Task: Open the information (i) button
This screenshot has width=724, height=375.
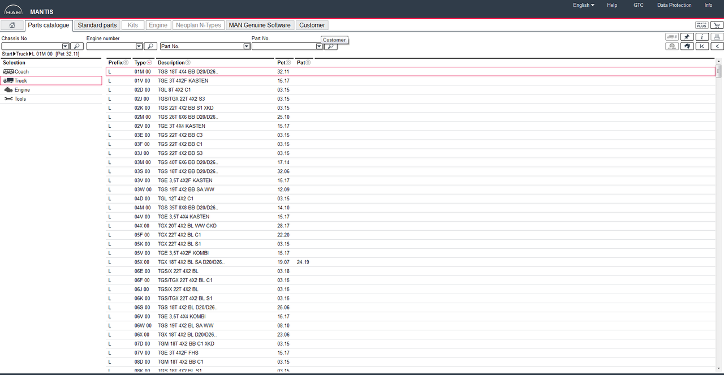Action: pyautogui.click(x=701, y=37)
